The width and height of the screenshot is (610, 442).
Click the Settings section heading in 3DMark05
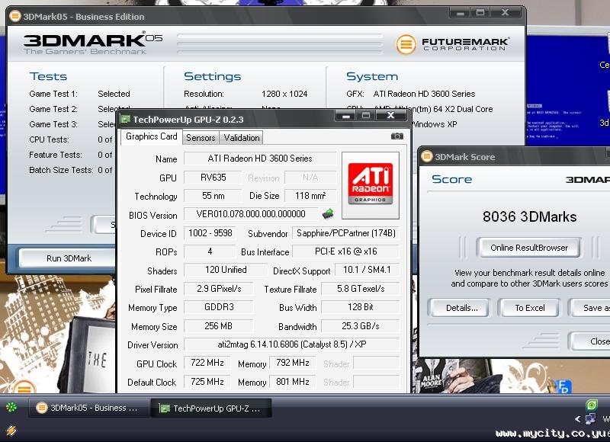[213, 76]
